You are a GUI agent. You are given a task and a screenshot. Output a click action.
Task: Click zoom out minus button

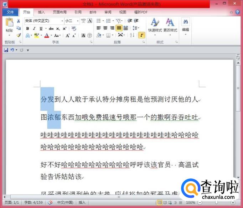point(200,203)
